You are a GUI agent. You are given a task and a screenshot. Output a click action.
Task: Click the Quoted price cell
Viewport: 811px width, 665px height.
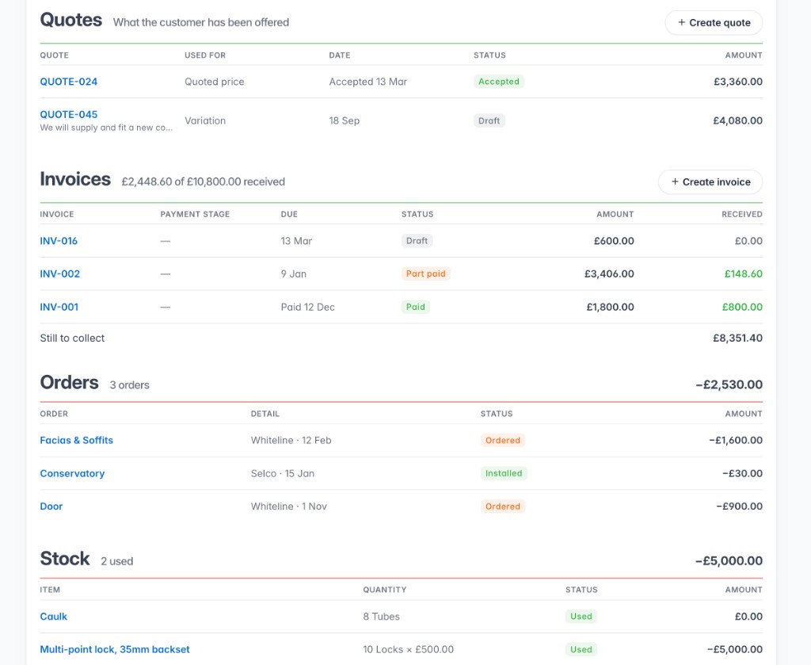[214, 82]
